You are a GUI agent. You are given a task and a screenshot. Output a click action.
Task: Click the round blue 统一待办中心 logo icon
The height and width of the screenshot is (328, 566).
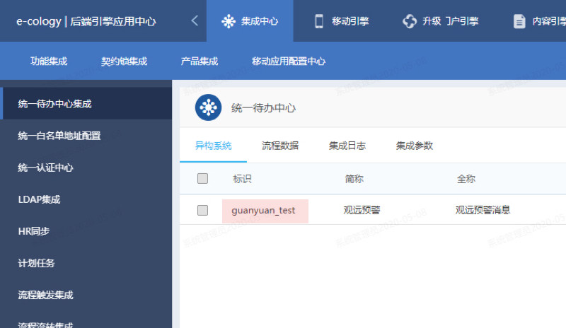pos(208,107)
